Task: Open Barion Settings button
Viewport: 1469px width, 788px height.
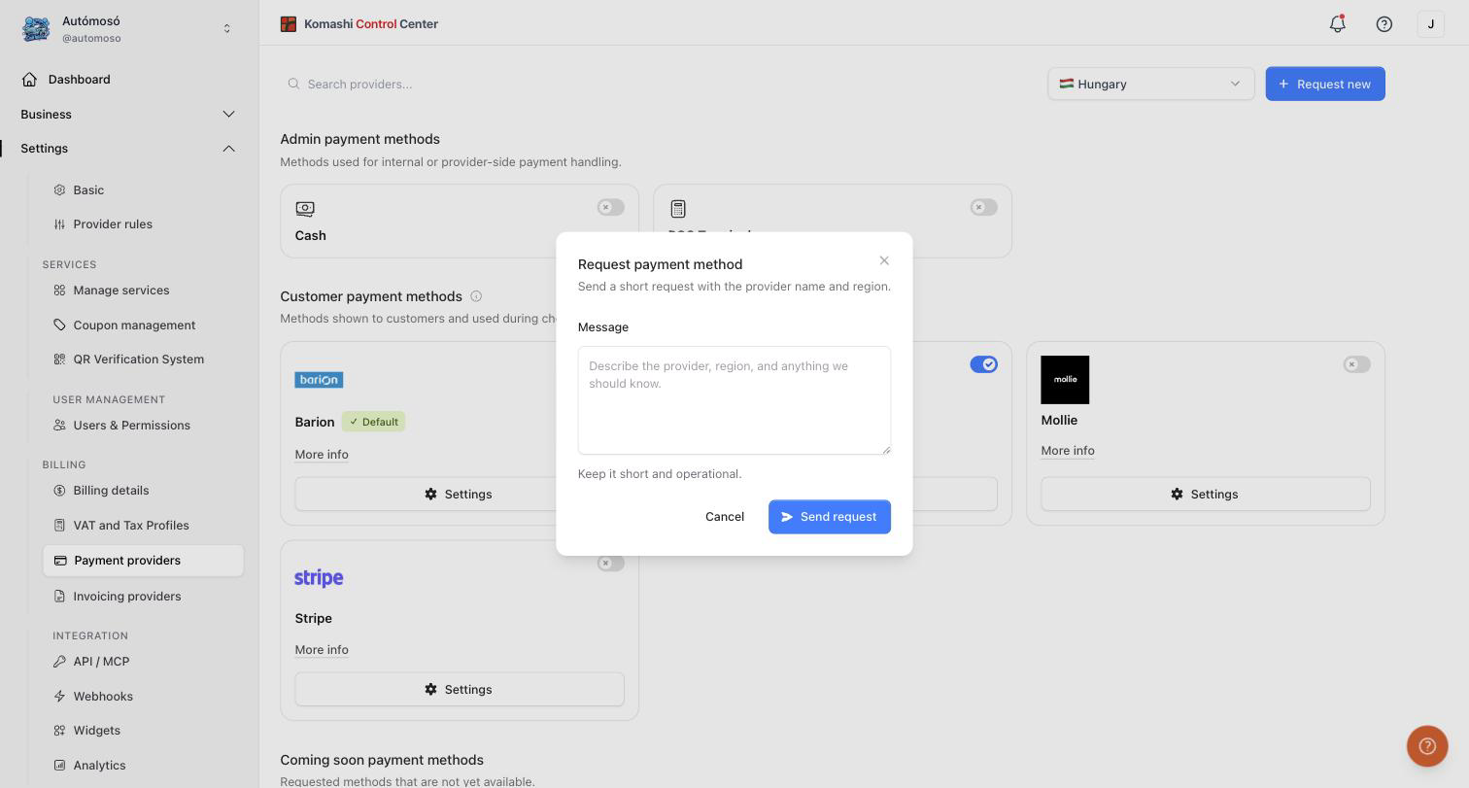Action: 459,495
